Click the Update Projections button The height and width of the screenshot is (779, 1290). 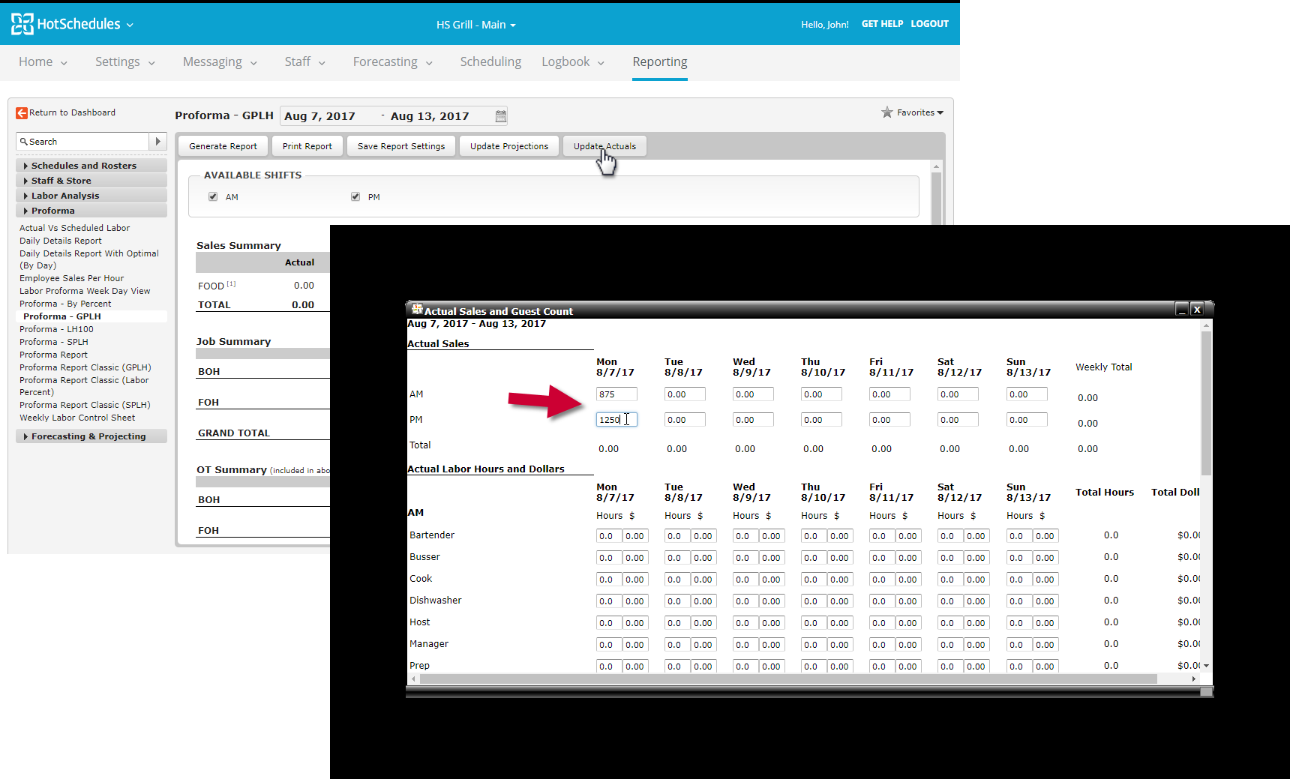pyautogui.click(x=509, y=146)
